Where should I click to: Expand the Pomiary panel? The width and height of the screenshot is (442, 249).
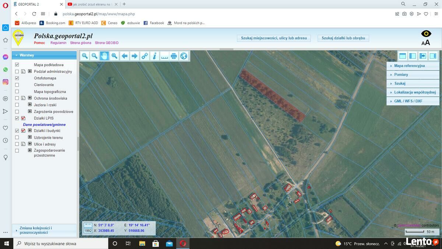(413, 75)
